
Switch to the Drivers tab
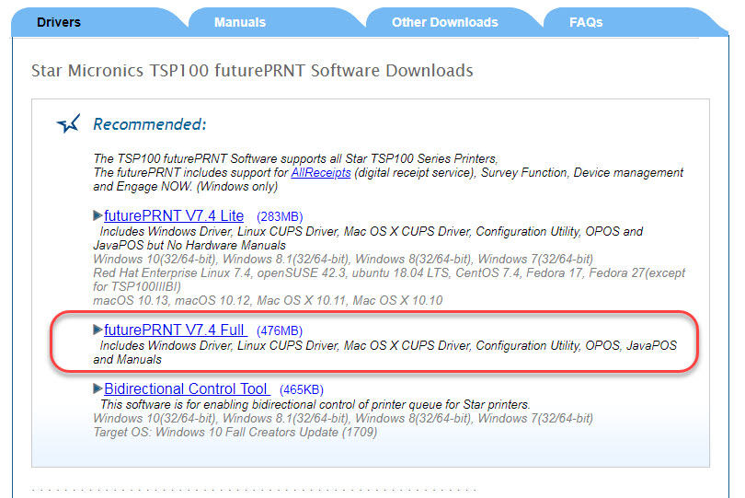[59, 22]
